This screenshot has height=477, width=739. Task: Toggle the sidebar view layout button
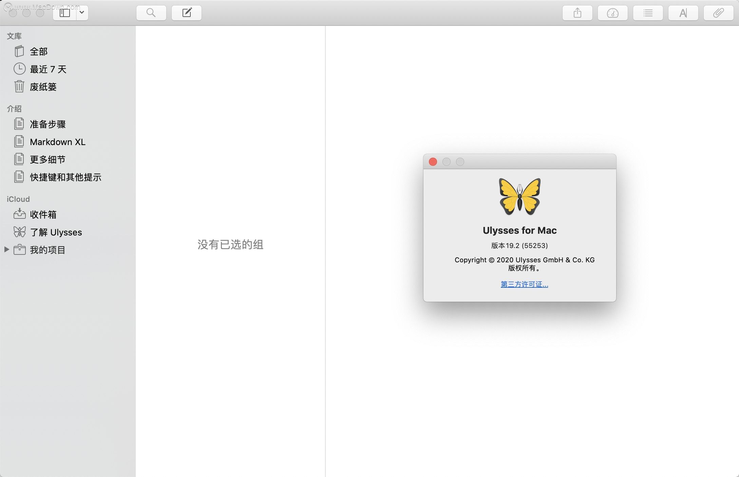pyautogui.click(x=64, y=13)
